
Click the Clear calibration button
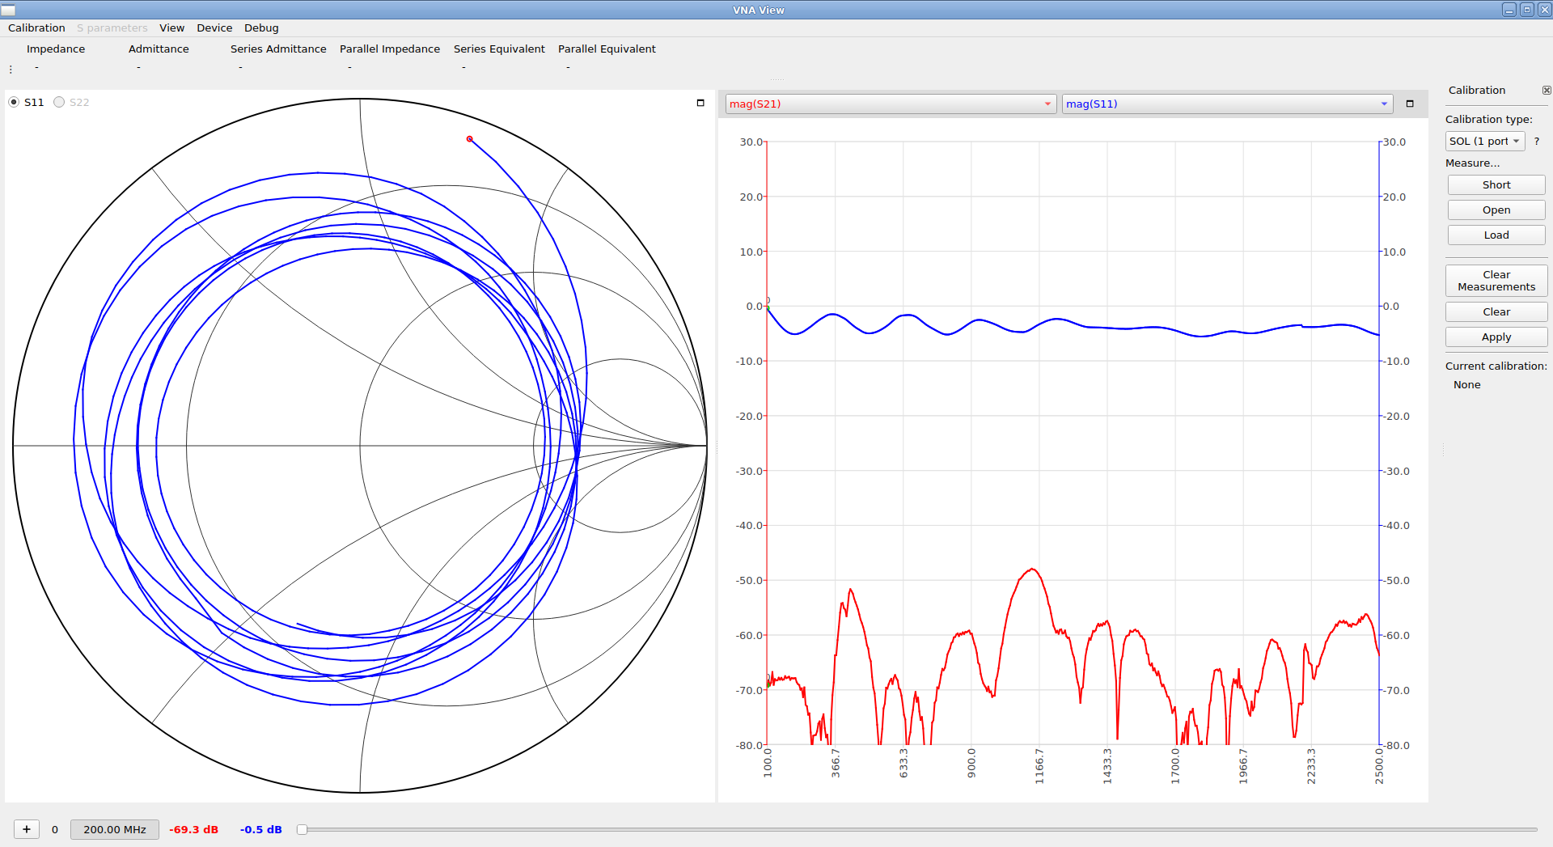1496,311
